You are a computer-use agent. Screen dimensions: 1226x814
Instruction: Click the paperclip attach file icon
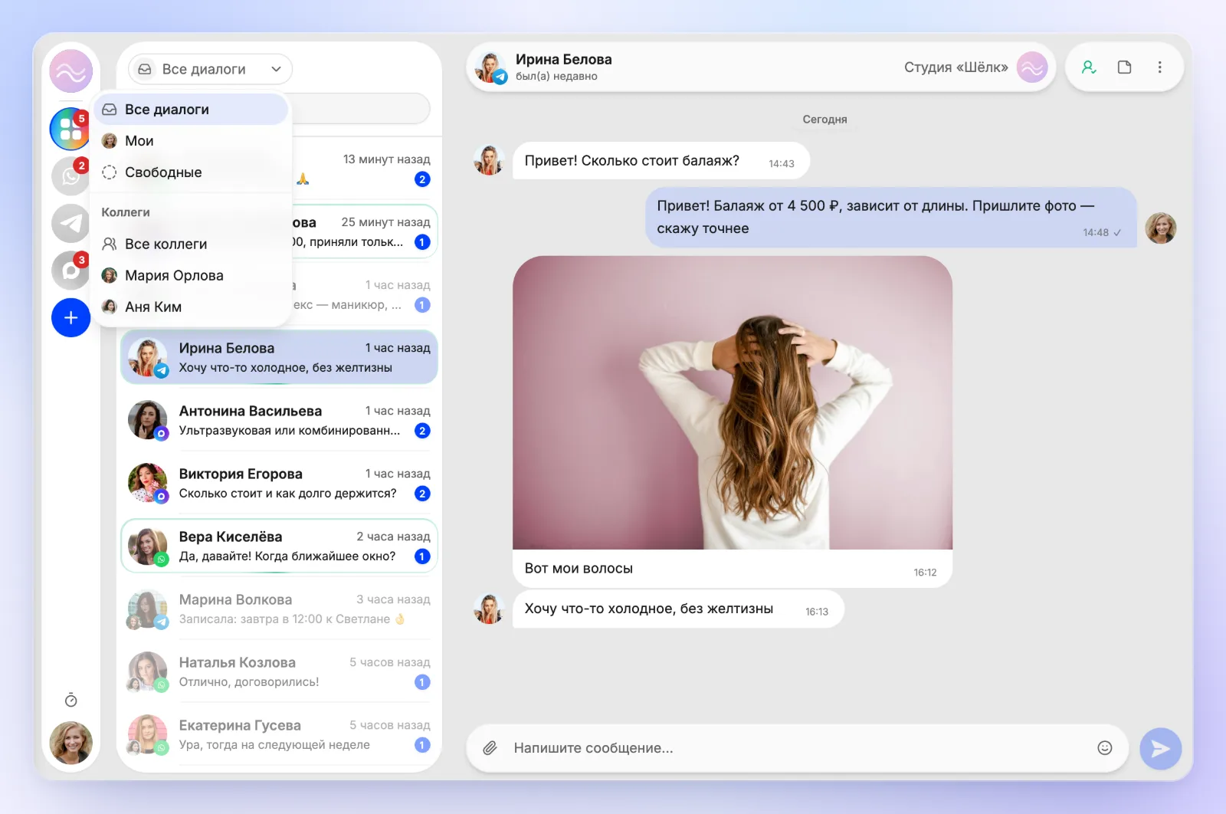point(490,748)
